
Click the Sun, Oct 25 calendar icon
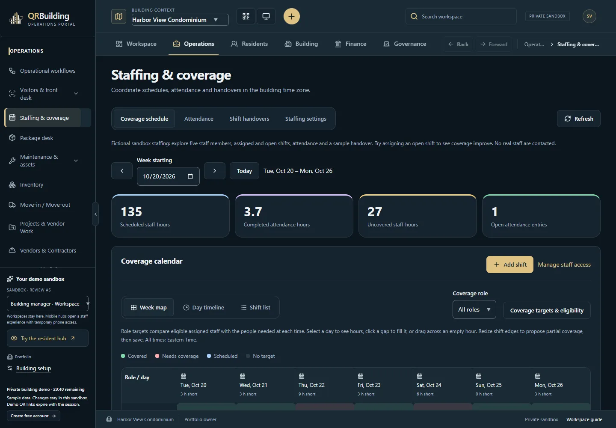click(x=479, y=376)
